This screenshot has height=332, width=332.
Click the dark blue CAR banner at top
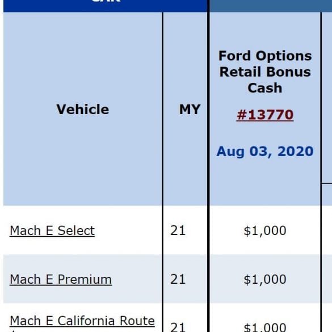[x=105, y=6]
